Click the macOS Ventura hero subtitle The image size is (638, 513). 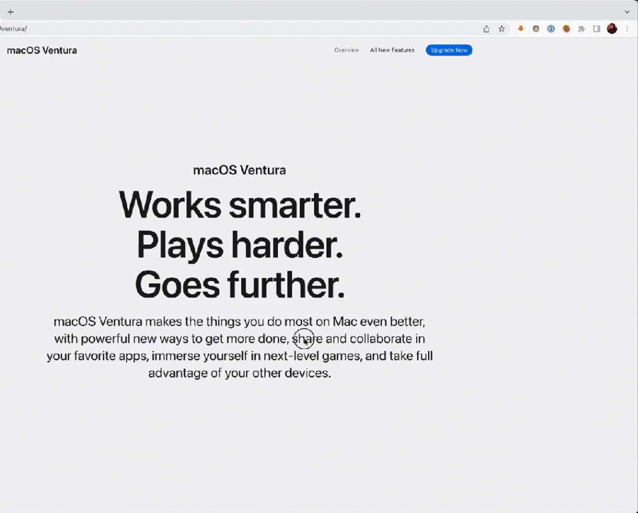coord(239,170)
